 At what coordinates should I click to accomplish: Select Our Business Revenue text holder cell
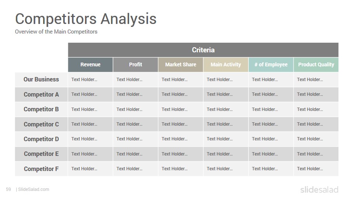click(90, 80)
